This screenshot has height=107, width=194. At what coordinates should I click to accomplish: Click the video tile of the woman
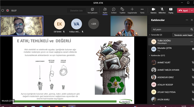[x=129, y=26]
